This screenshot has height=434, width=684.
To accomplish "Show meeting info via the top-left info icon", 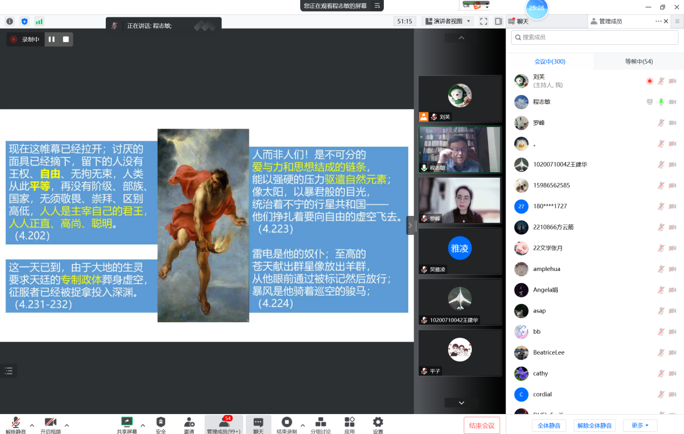I will point(10,22).
